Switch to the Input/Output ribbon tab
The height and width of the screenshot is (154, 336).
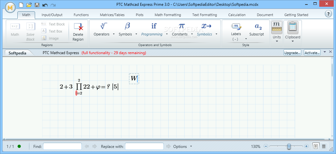(52, 15)
